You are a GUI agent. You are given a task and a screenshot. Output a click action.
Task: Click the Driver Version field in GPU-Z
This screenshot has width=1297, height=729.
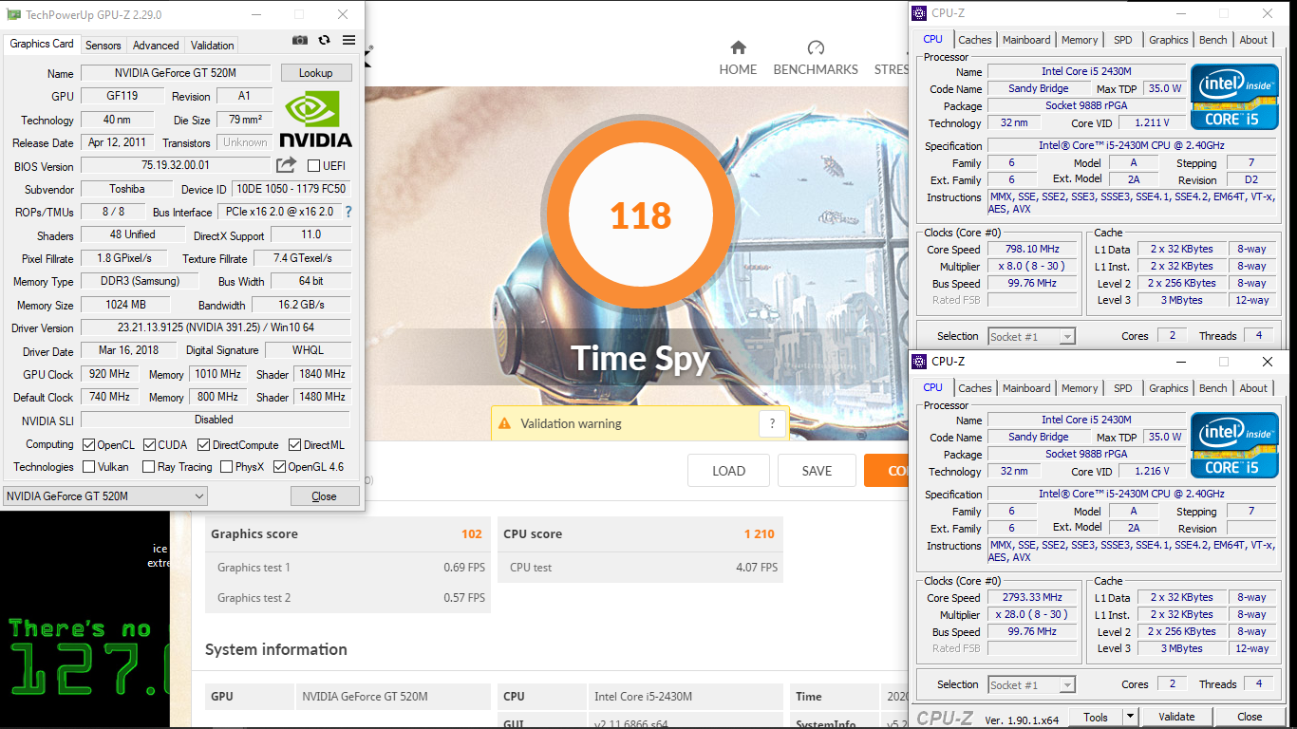coord(216,327)
